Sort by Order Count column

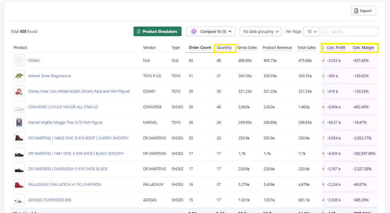200,47
